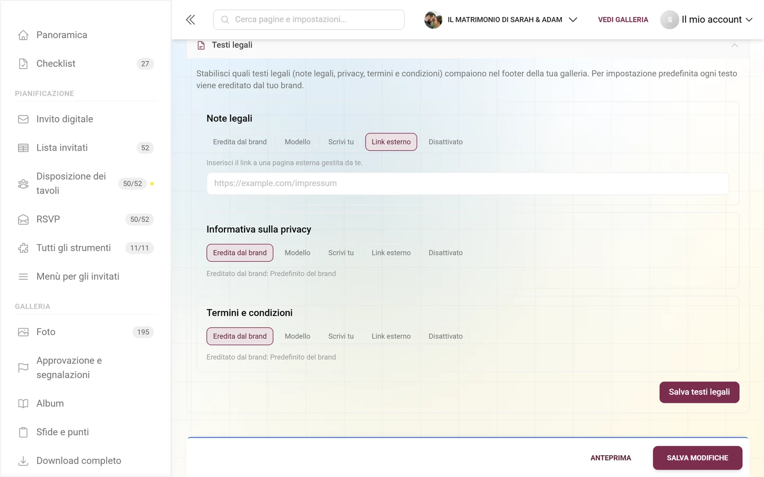
Task: Click the Approvazione e segnalazioni flag icon
Action: pos(23,368)
